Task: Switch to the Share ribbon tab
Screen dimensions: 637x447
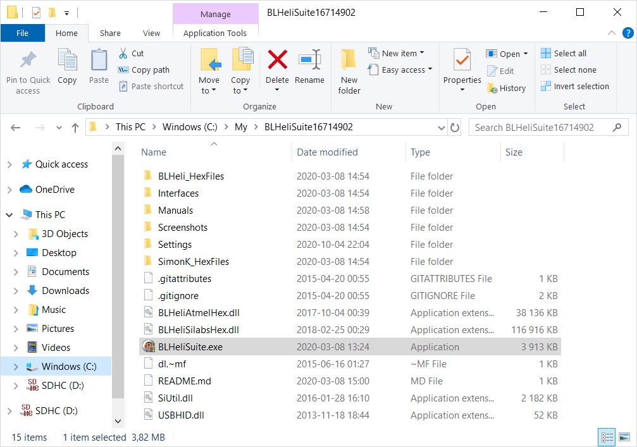Action: pyautogui.click(x=110, y=34)
